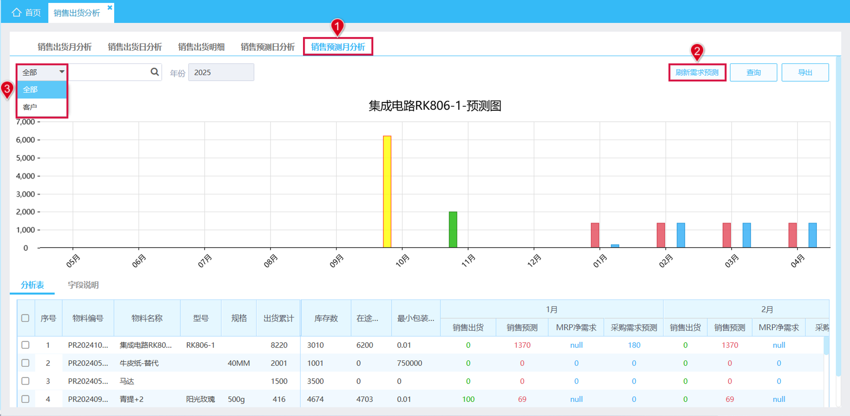Click the 物料名称 column header
Viewport: 850px width, 416px height.
click(147, 318)
